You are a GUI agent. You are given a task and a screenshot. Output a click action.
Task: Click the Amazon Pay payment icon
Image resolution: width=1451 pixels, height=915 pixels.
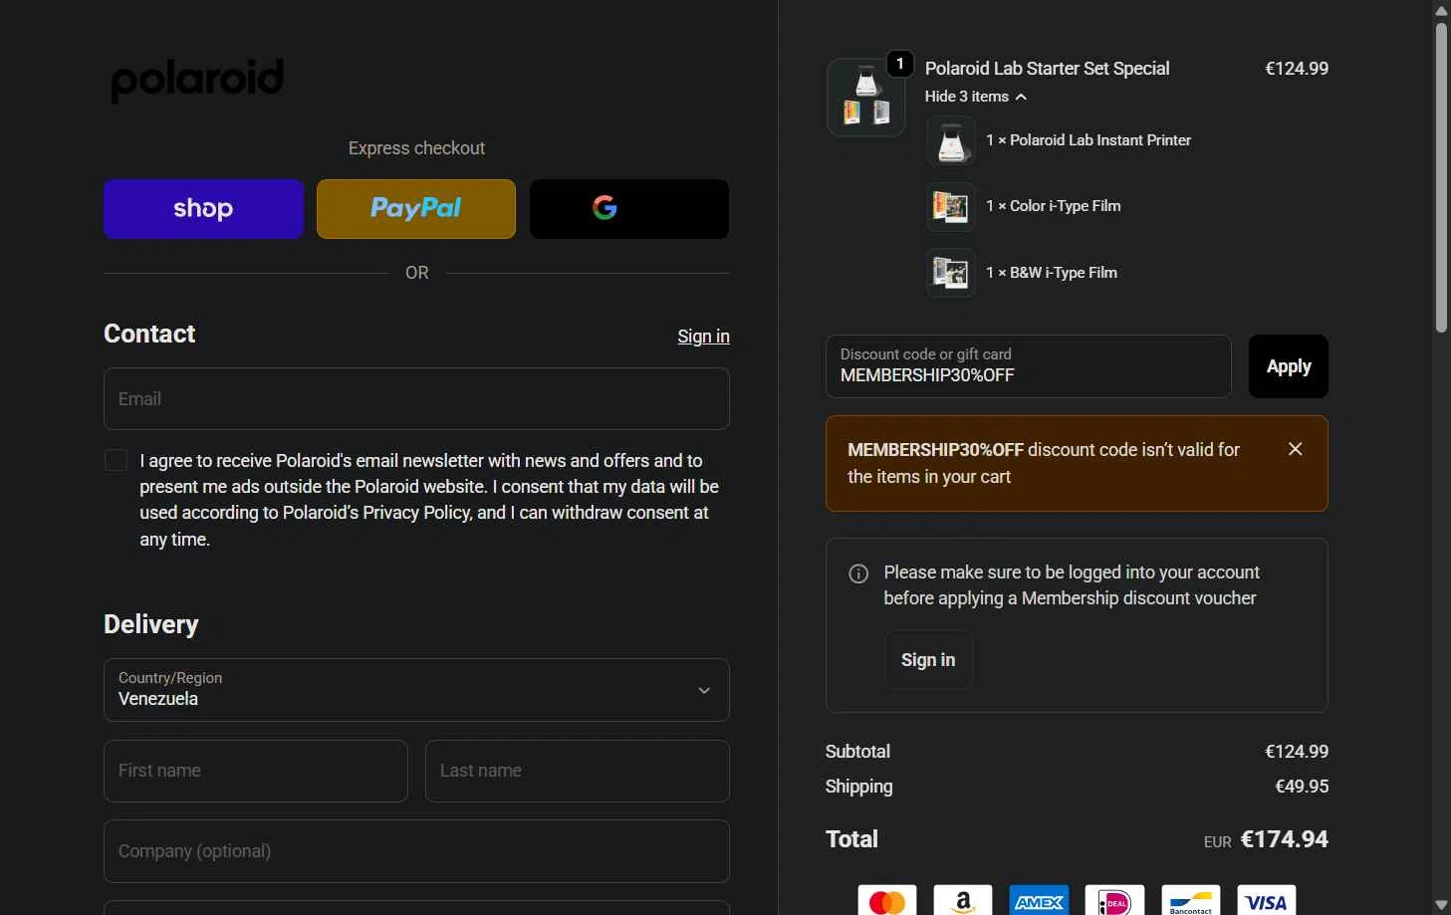(x=963, y=902)
